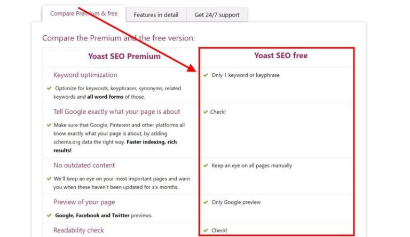
Task: Click checkmark next to Keep an eye manually
Action: tap(206, 165)
